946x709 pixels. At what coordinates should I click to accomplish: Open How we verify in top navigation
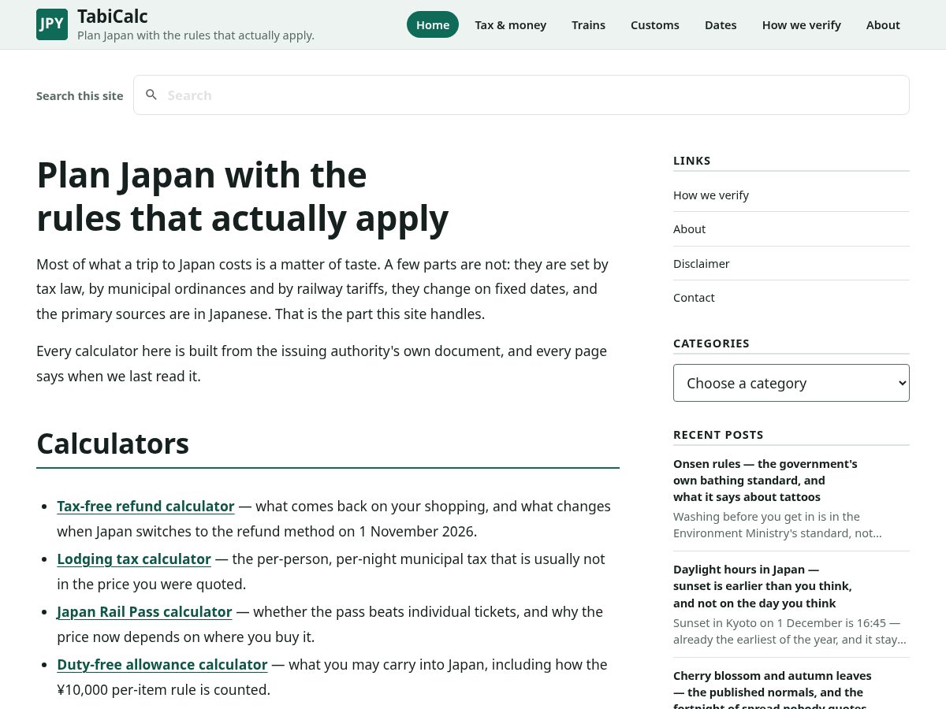tap(802, 24)
